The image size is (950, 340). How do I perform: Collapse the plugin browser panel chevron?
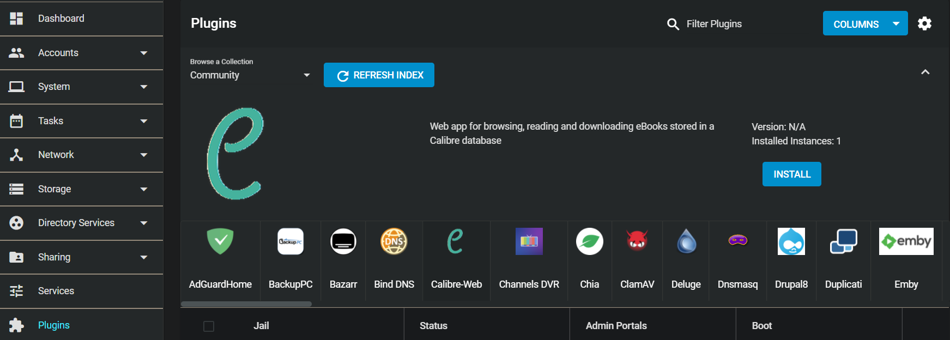click(925, 72)
